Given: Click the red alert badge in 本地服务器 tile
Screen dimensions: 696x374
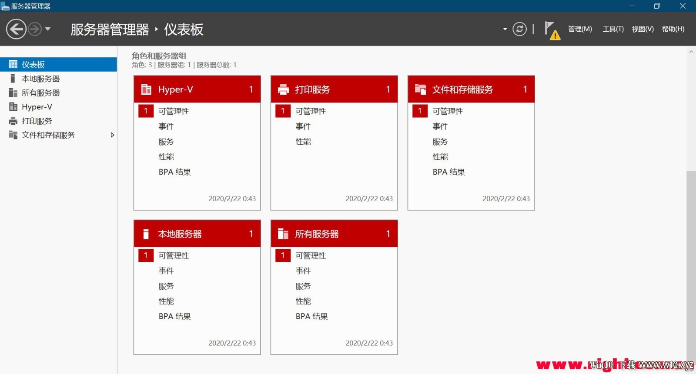Looking at the screenshot, I should tap(146, 255).
